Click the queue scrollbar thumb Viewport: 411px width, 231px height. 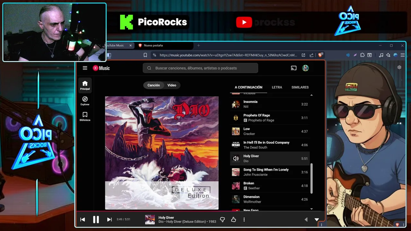(311, 178)
